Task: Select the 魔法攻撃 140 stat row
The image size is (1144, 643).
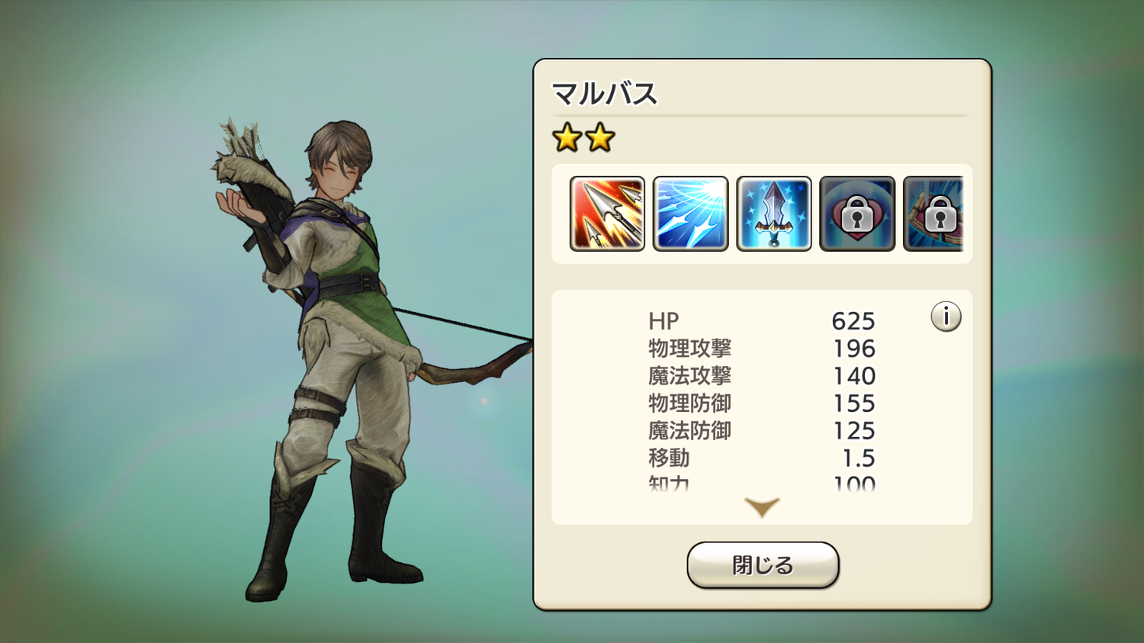Action: (x=761, y=376)
